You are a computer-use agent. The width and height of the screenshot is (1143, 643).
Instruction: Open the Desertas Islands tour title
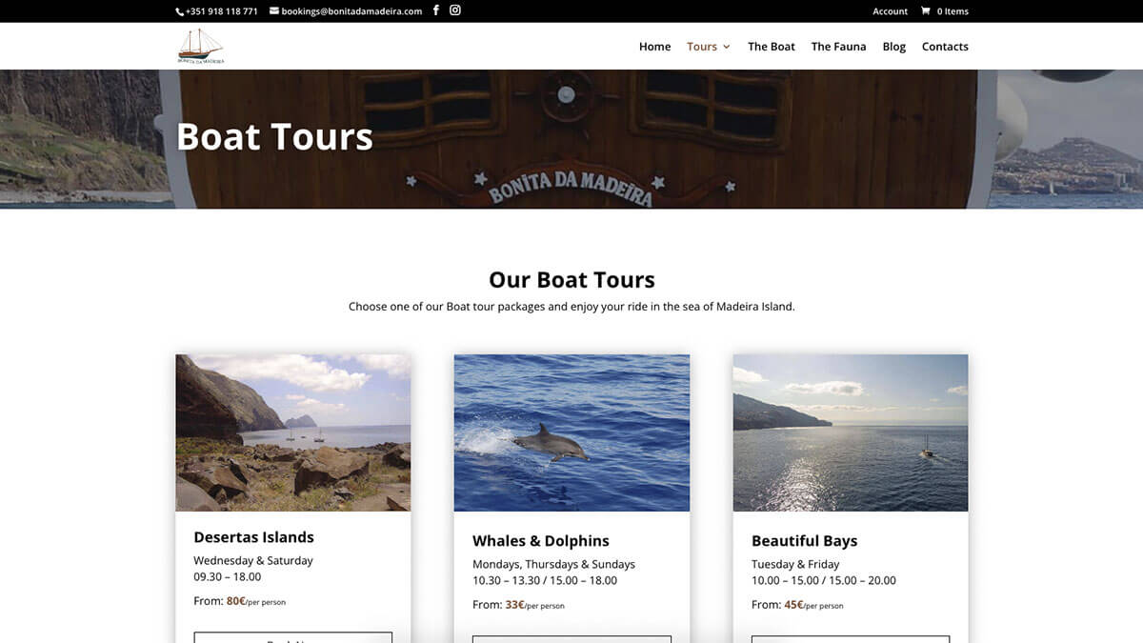point(253,537)
